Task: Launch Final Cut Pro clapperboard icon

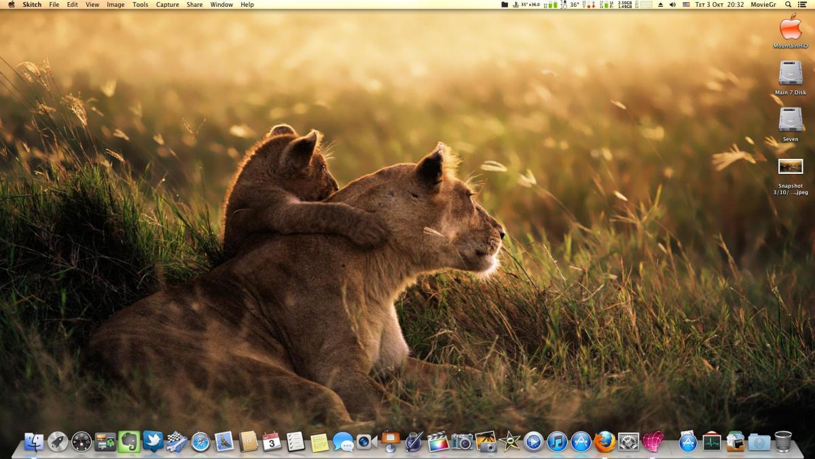Action: point(438,442)
